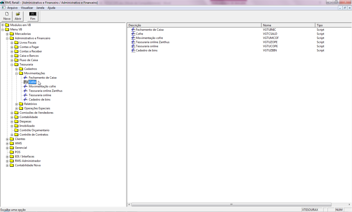Collapse Administrativo e Financeiro node
This screenshot has height=212, width=352.
click(x=7, y=38)
